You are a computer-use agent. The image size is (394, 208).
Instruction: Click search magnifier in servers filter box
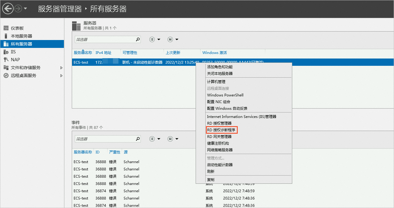tap(138, 39)
